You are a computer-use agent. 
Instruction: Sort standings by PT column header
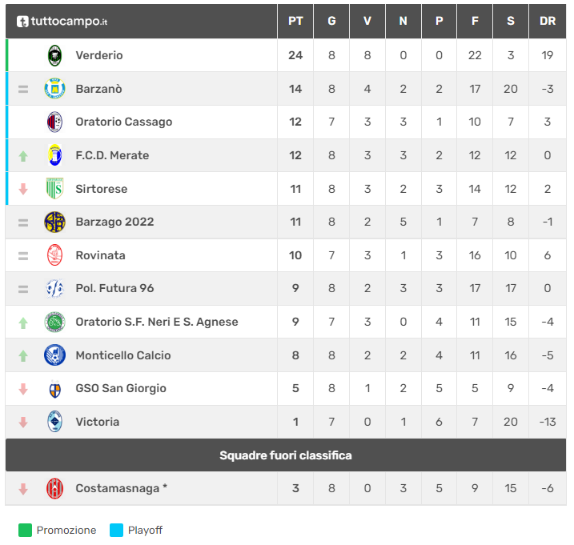point(295,22)
